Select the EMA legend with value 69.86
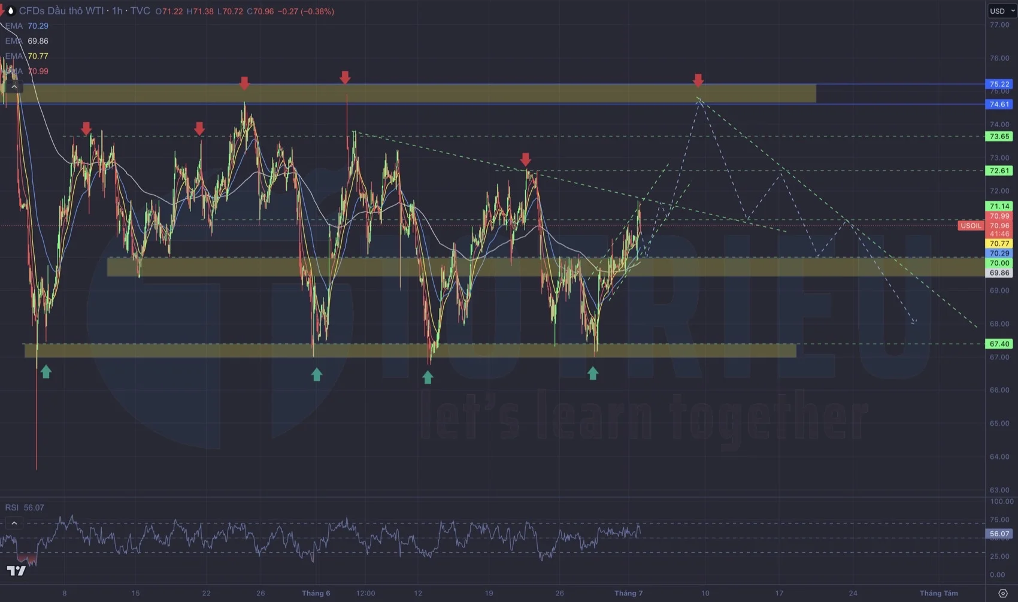The width and height of the screenshot is (1018, 602). pos(26,41)
